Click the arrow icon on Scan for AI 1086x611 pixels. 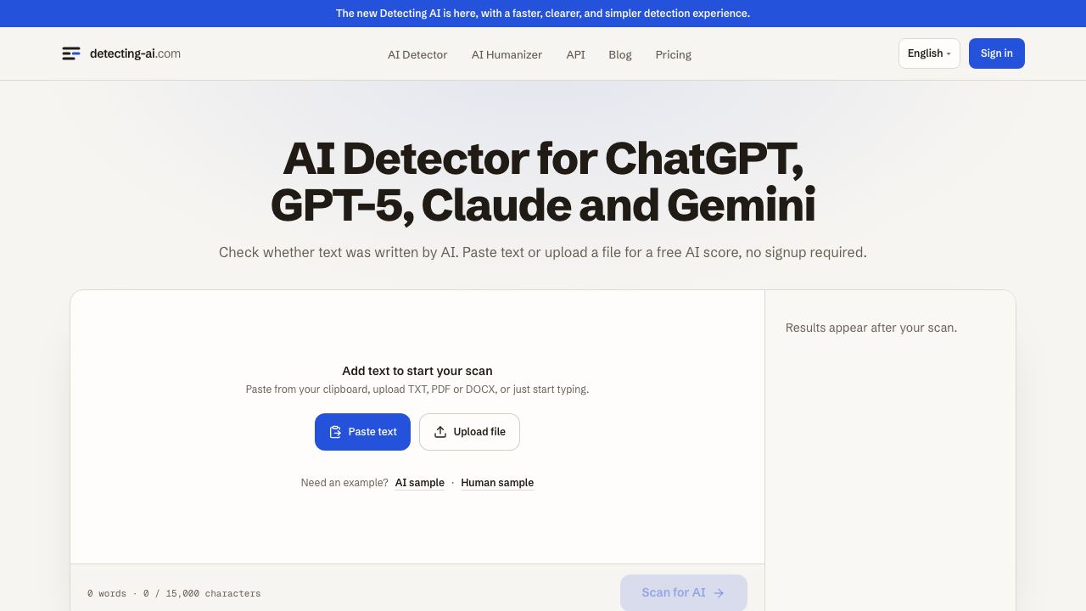(x=719, y=593)
